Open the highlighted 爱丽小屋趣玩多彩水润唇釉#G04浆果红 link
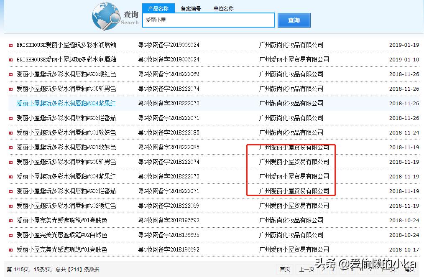424x277 pixels. click(66, 103)
